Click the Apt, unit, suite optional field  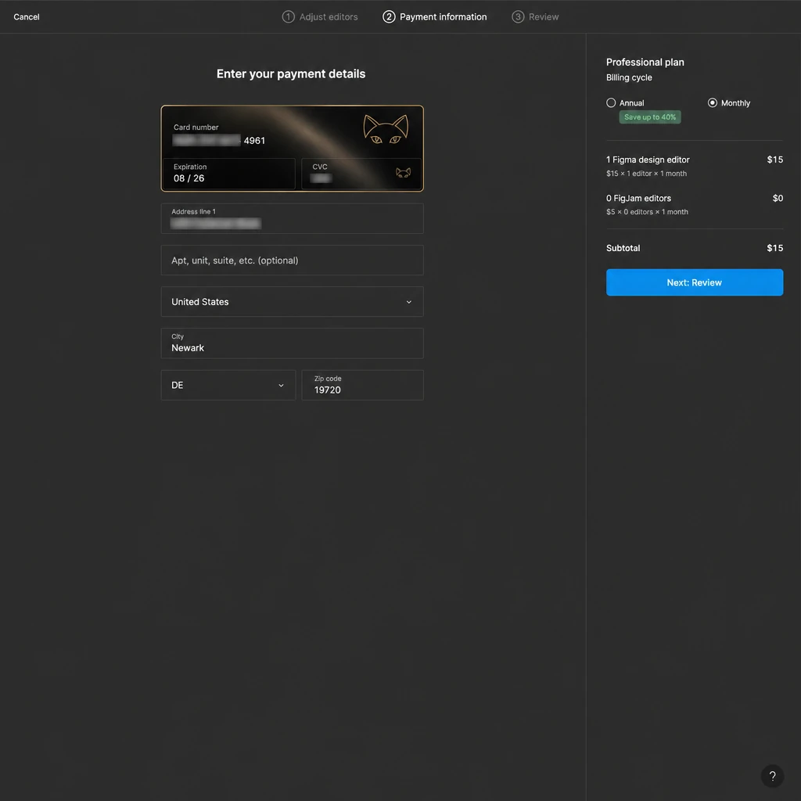[293, 260]
